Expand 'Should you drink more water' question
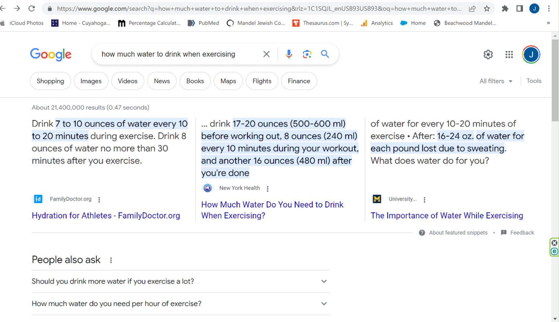The image size is (559, 322). coord(324,281)
